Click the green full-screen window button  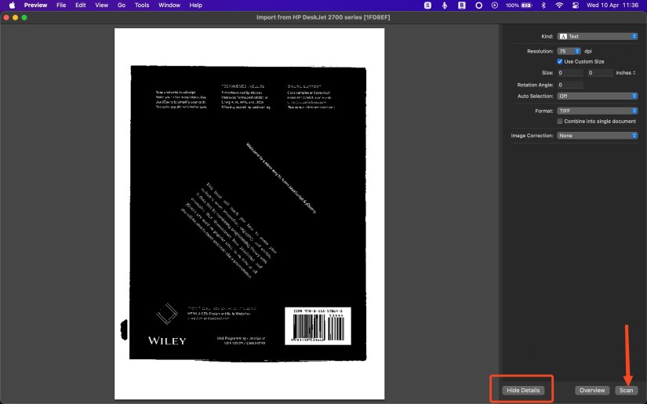coord(24,17)
